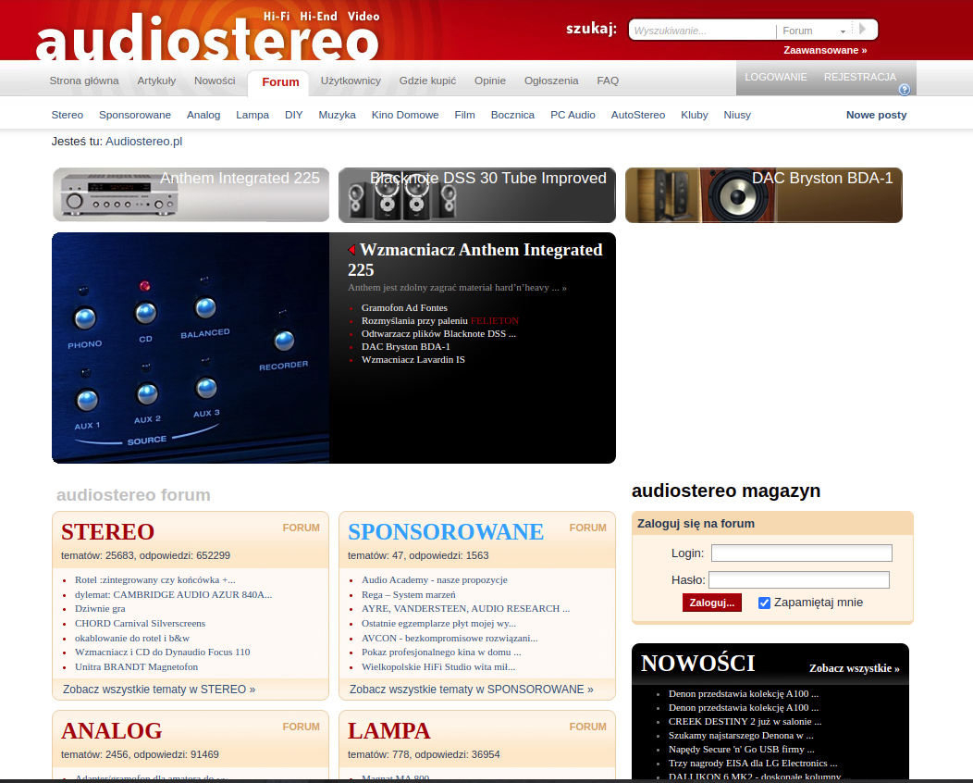Open the Zaawansowane search link

pos(825,50)
